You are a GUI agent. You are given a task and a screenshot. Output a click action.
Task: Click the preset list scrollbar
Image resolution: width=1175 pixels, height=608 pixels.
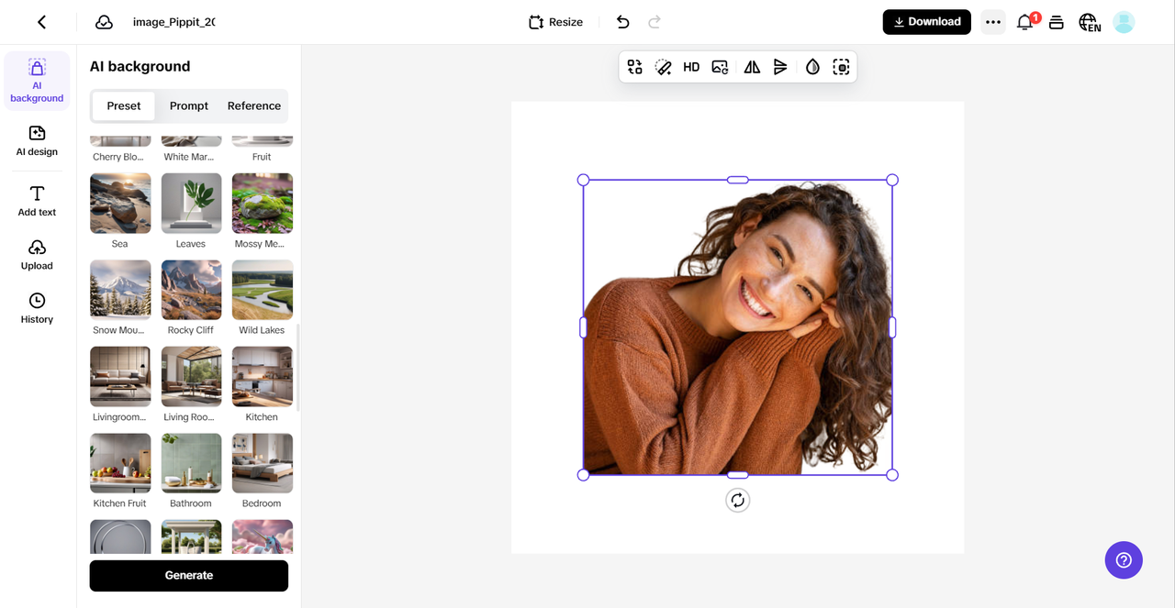point(298,367)
